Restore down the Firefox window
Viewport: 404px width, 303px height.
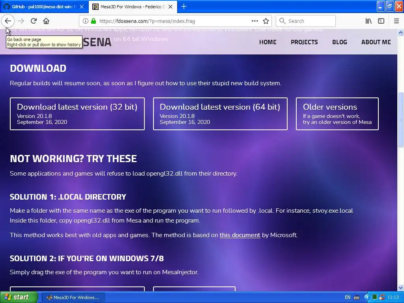pos(390,6)
